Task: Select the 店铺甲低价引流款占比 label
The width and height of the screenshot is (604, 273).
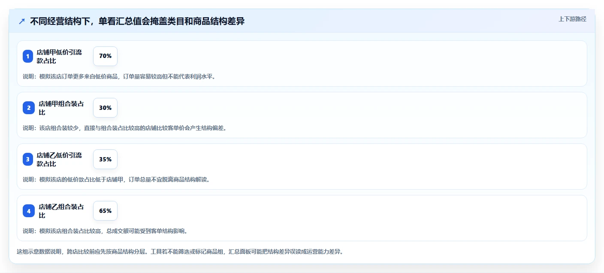Action: click(x=59, y=56)
